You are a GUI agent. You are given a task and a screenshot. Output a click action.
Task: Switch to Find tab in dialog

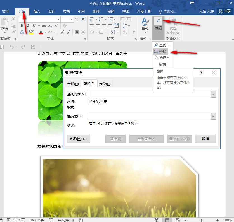[x=73, y=84]
